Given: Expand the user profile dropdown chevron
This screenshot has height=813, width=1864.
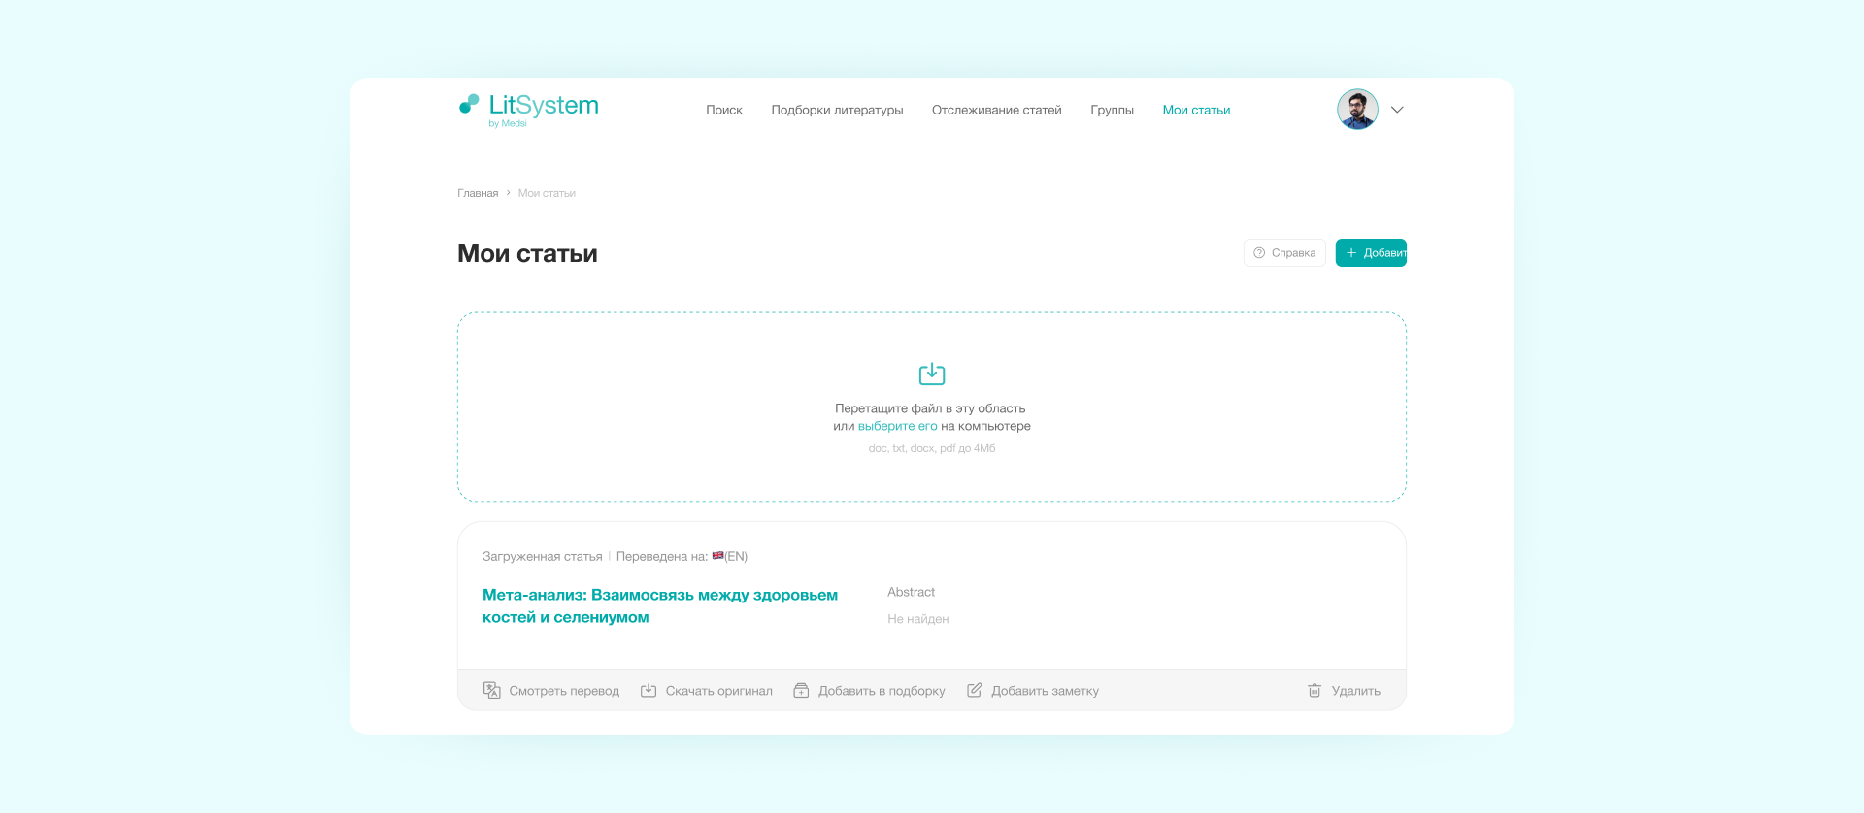Looking at the screenshot, I should click(x=1397, y=110).
